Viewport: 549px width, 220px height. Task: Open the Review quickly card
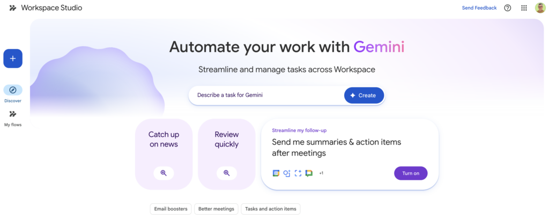pos(227,154)
